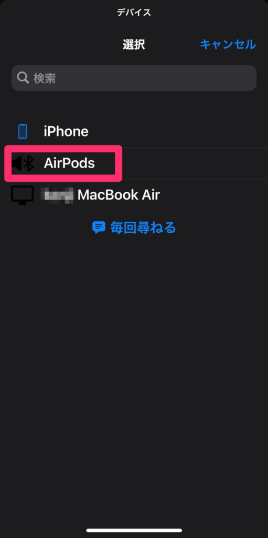
Task: Choose 毎回尋ねる (ask every time)
Action: coord(143,227)
